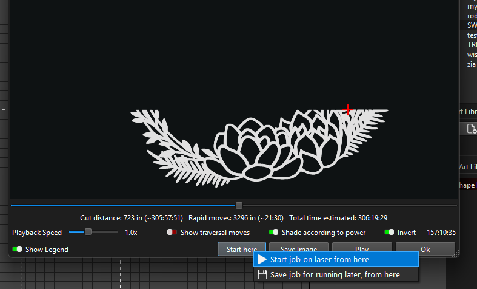Screen dimensions: 477x289
Task: Confirm the preview with the Ok button
Action: click(425, 249)
